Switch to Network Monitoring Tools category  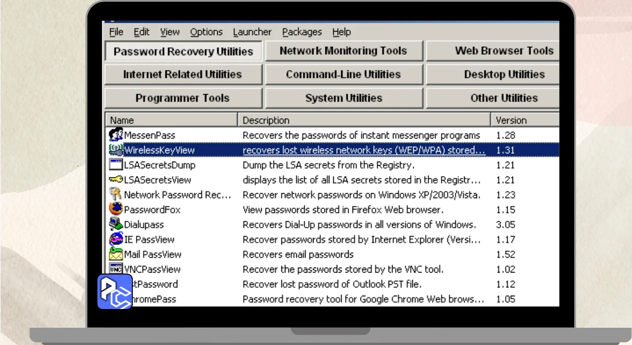pos(344,51)
